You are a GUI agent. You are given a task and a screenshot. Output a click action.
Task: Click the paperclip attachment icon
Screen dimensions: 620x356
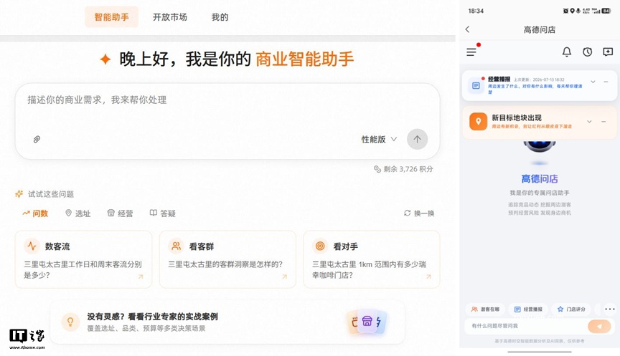click(x=37, y=140)
